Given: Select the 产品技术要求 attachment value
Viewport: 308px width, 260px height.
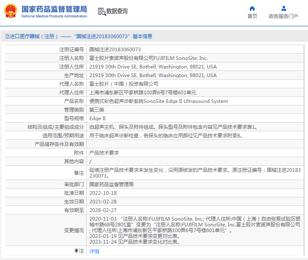Looking at the screenshot, I should tap(104, 153).
